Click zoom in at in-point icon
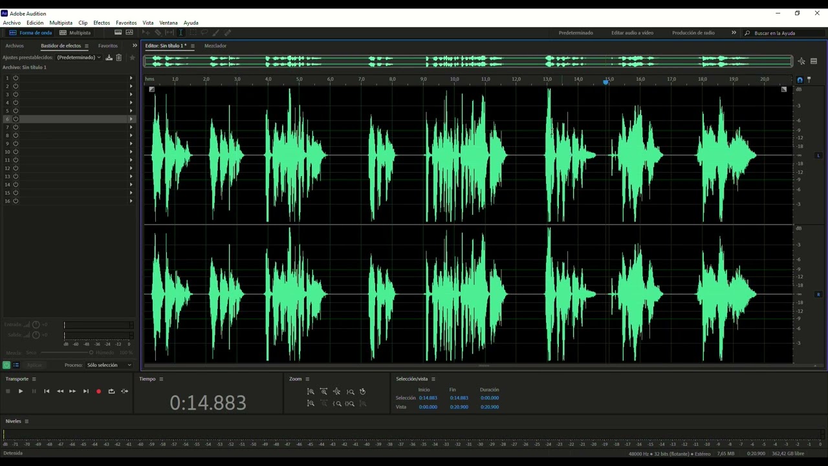Viewport: 828px width, 466px height. point(336,403)
